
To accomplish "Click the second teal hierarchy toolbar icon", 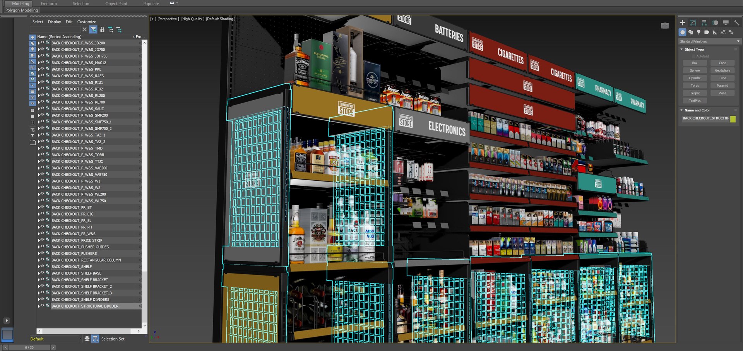I will tap(119, 29).
